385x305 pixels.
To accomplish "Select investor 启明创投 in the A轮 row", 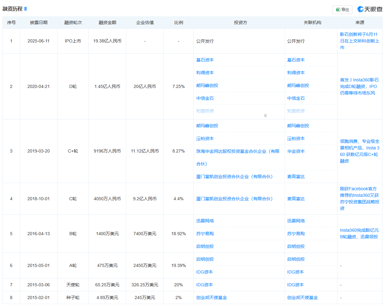I will [205, 259].
